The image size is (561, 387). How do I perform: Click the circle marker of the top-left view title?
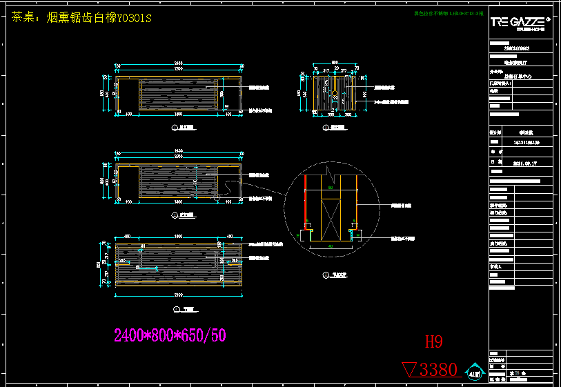click(174, 128)
